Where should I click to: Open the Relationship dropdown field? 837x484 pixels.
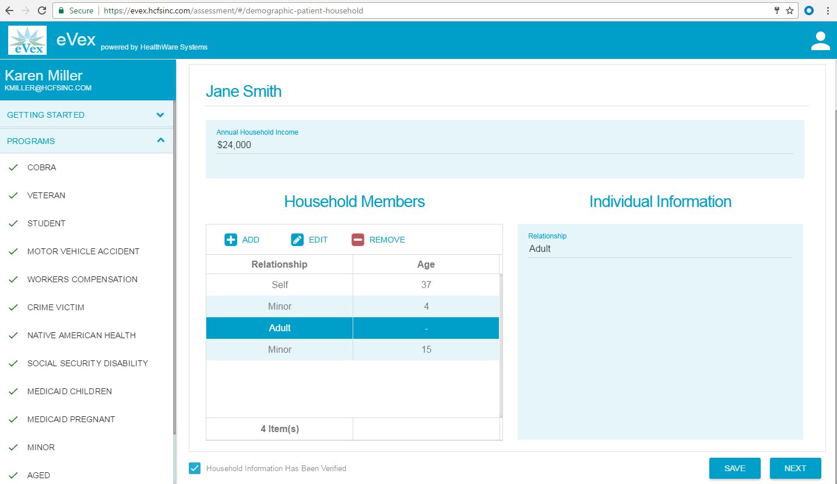tap(660, 249)
